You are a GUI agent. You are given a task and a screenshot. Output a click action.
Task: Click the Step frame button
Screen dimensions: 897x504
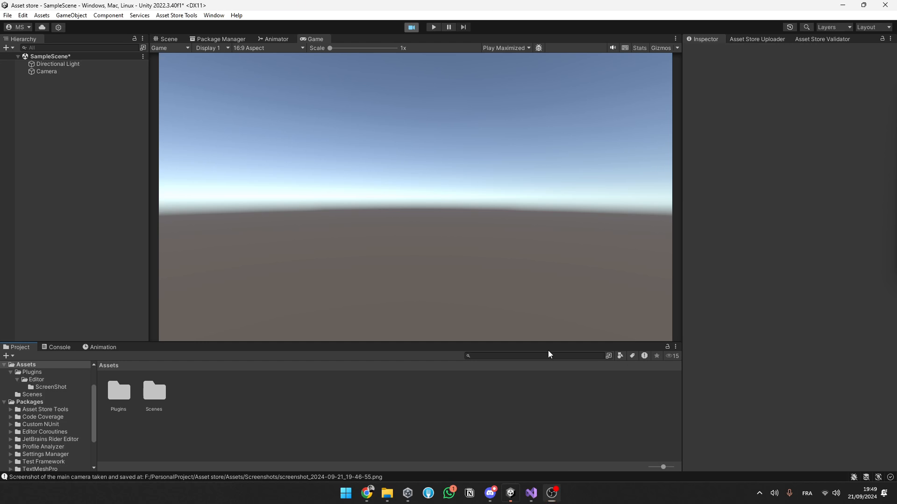pyautogui.click(x=463, y=27)
